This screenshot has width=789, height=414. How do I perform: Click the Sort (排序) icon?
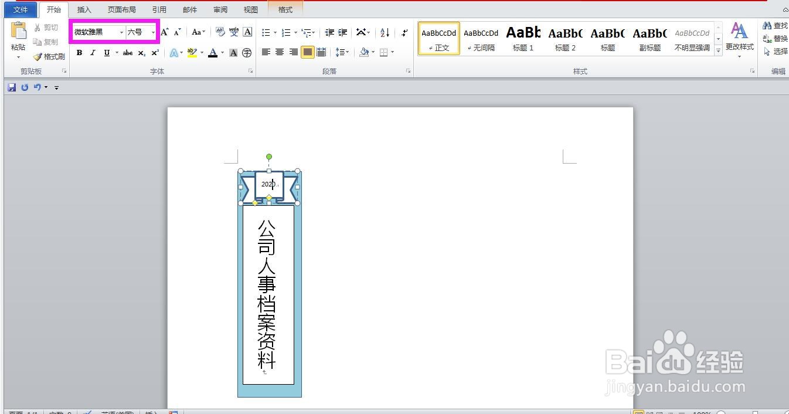(385, 32)
